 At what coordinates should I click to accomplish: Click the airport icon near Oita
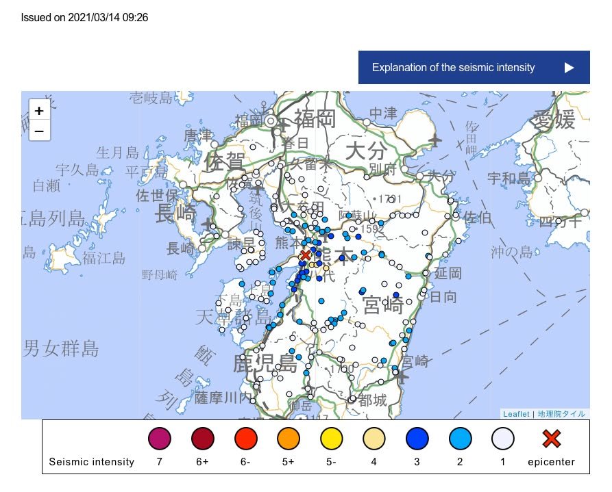433,140
